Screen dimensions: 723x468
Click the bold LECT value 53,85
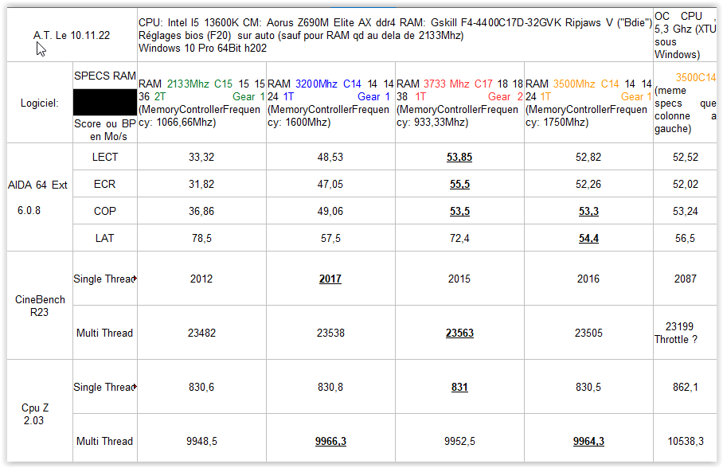tap(459, 157)
